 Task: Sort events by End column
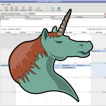[63, 17]
